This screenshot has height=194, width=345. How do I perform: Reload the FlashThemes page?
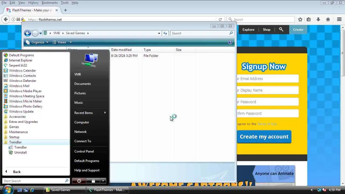pos(220,19)
